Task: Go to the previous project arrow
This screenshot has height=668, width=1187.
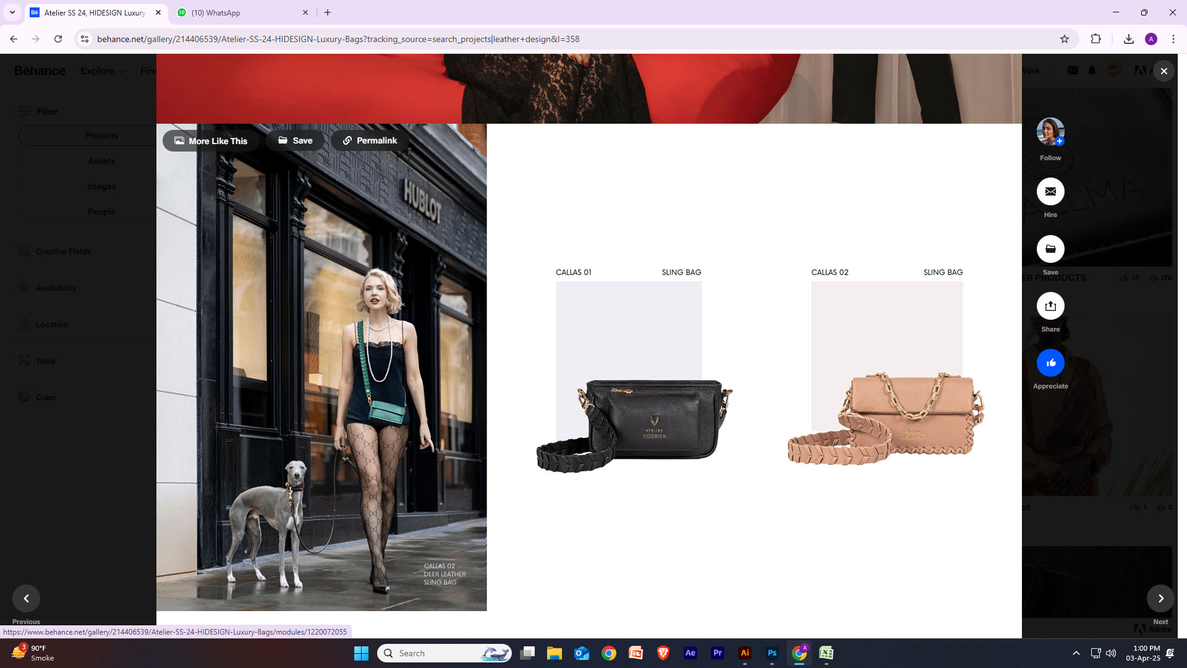Action: (26, 598)
